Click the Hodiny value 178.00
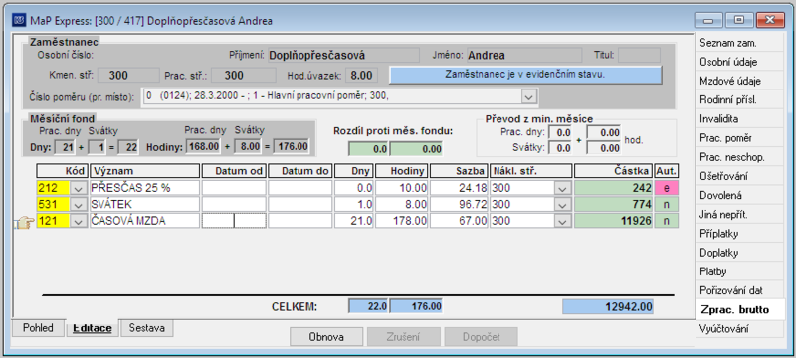This screenshot has height=358, width=796. click(402, 221)
